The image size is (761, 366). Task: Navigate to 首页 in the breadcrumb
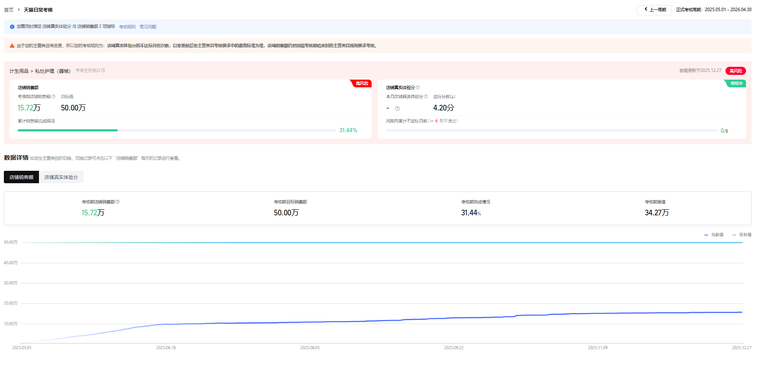pos(9,10)
